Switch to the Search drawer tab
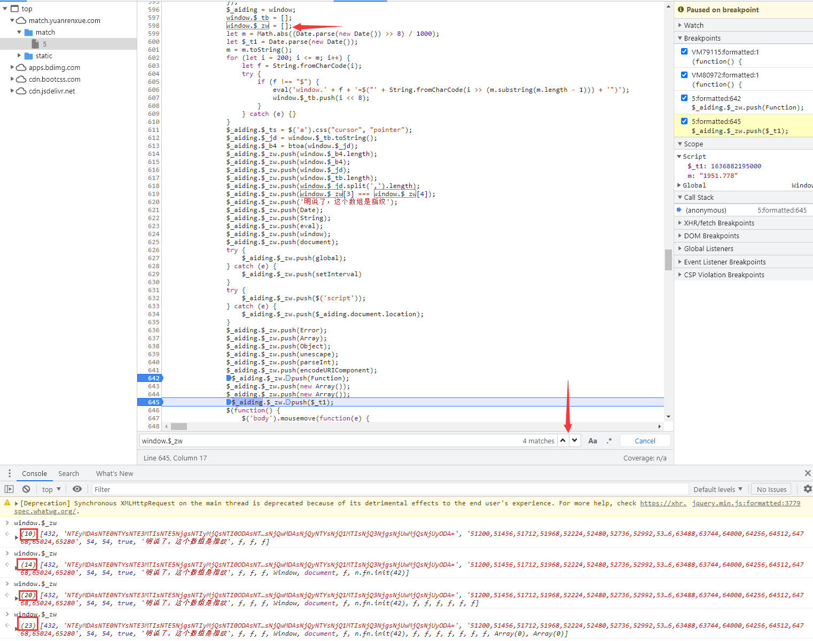Image resolution: width=813 pixels, height=641 pixels. pyautogui.click(x=68, y=474)
